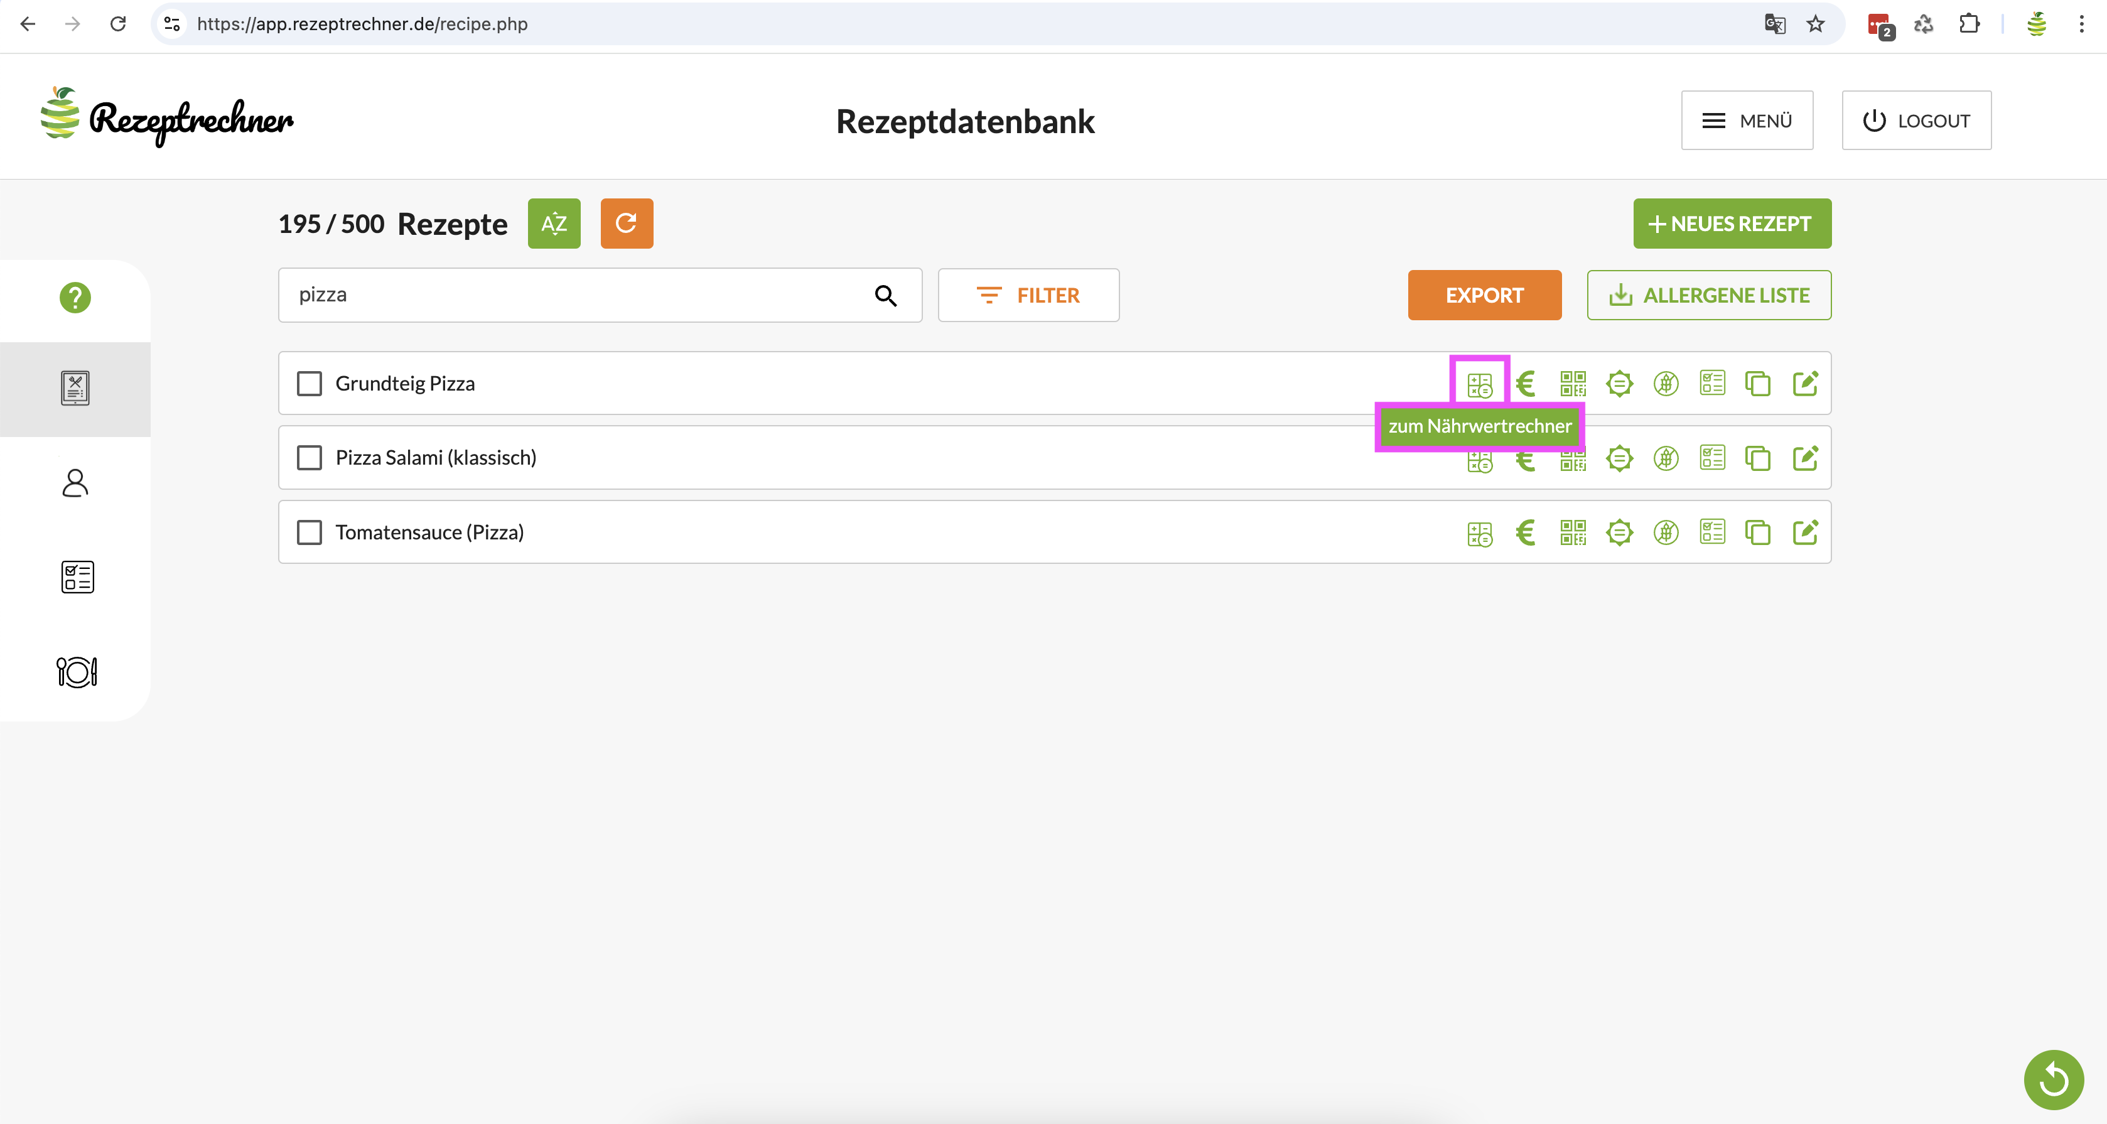Open the plate and cutlery icon in sidebar

[77, 673]
